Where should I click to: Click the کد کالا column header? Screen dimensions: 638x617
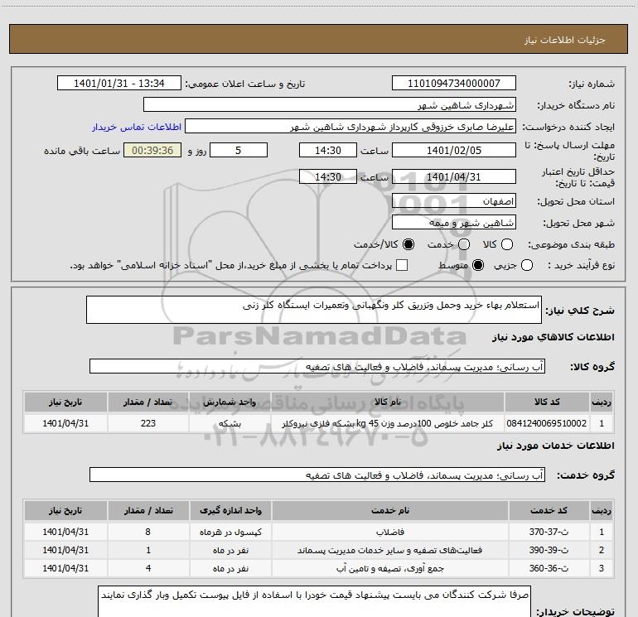547,402
